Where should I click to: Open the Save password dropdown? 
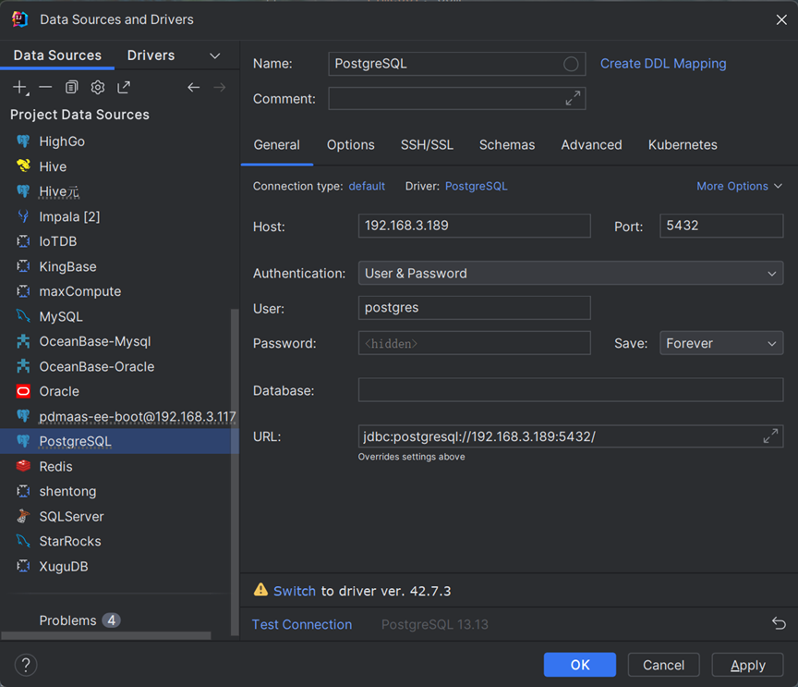point(720,343)
